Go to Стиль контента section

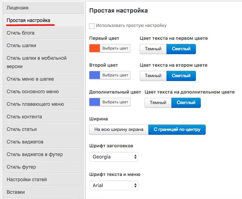[44, 117]
